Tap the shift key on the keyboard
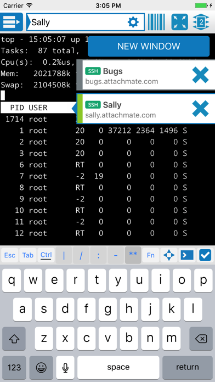Screen dimensions: 215x382 (14, 339)
